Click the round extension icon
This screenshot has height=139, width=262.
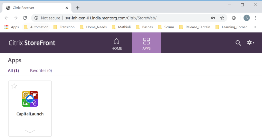(x=234, y=18)
